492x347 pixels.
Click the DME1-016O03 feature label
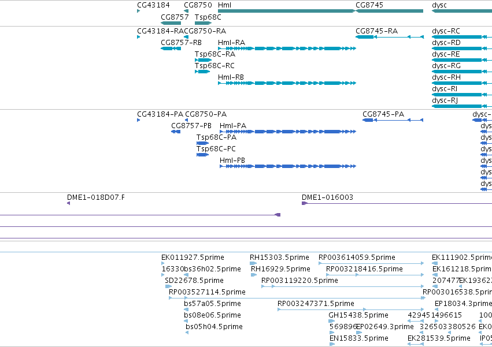[x=328, y=197]
